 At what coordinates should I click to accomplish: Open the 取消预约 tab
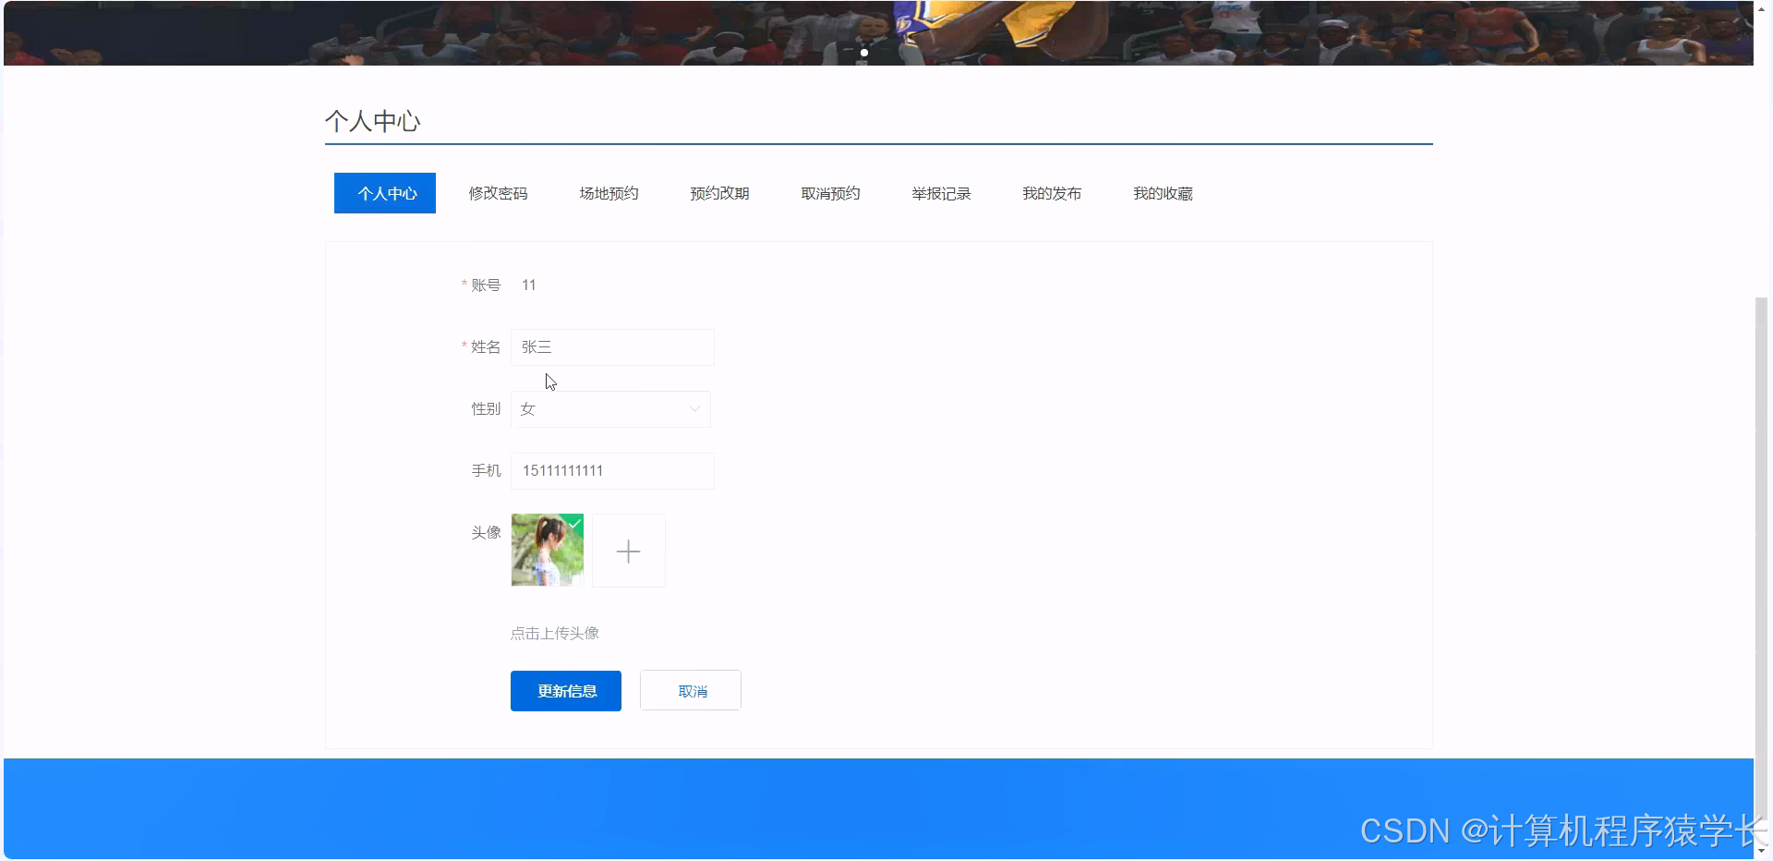[x=830, y=193]
